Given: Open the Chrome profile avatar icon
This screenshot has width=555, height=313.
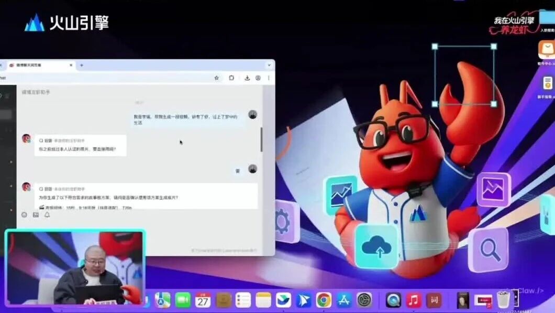Looking at the screenshot, I should [258, 78].
